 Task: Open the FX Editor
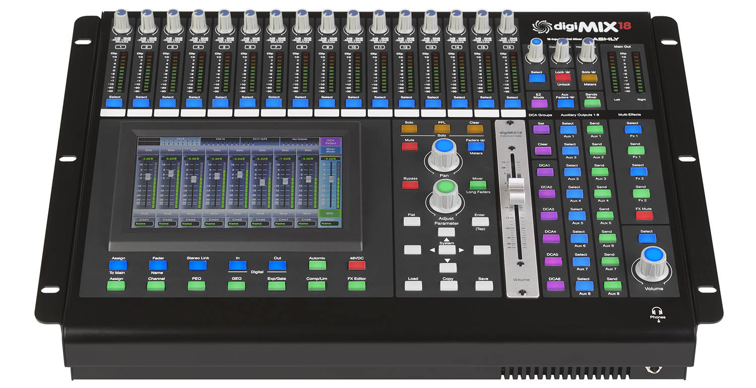pyautogui.click(x=357, y=286)
